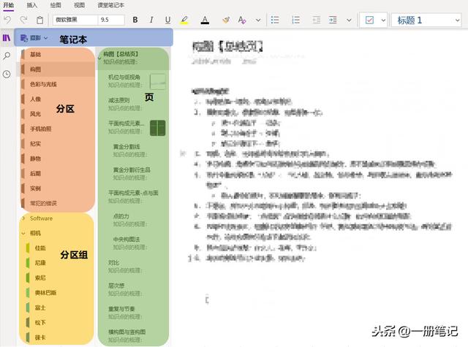Add a to-do checkbox tag
The width and height of the screenshot is (468, 347).
[x=369, y=20]
